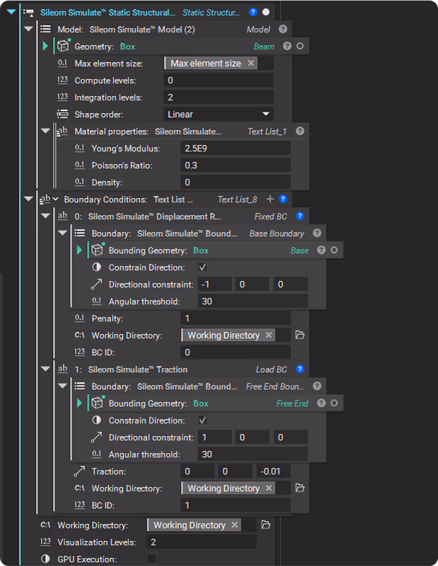Add a new boundary condition with plus
The image size is (438, 566).
click(x=270, y=199)
